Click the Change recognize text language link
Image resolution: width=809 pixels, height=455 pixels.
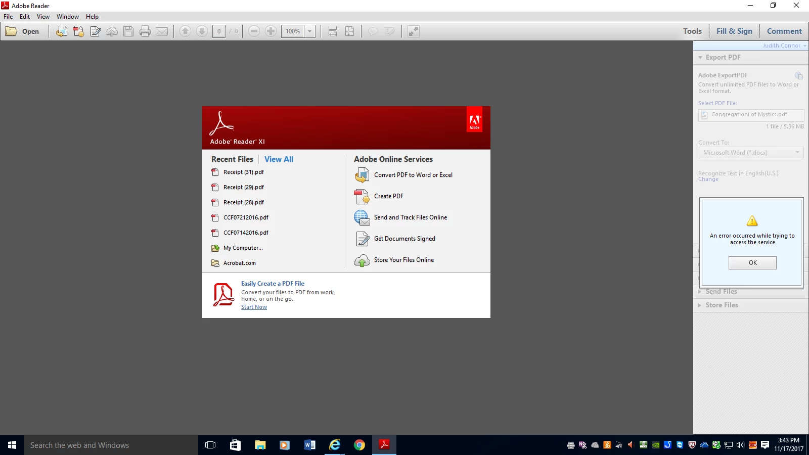pos(708,179)
